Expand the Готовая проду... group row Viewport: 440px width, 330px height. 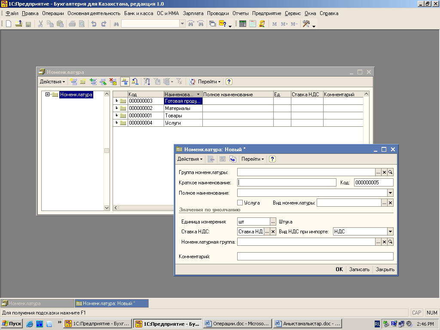point(116,101)
